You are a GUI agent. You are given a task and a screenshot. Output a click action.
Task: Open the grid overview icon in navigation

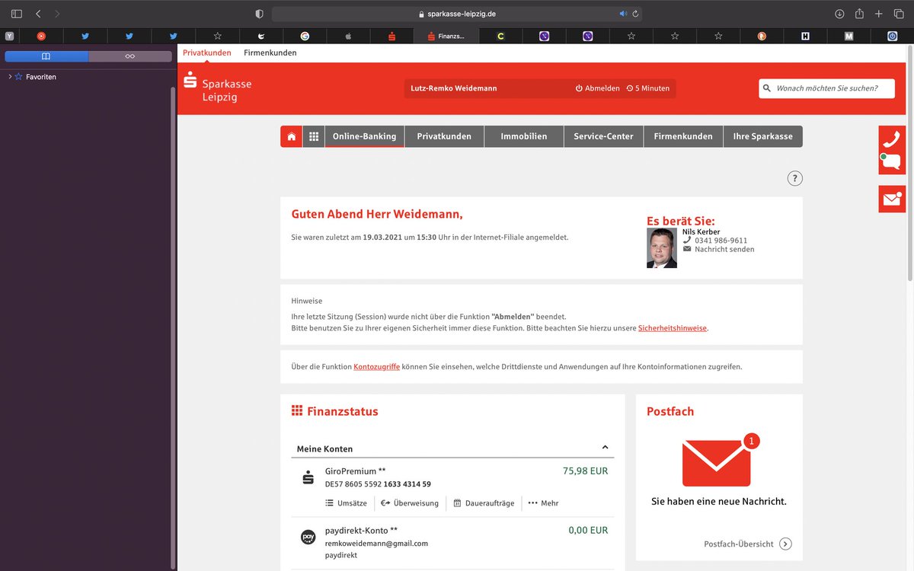pyautogui.click(x=313, y=136)
